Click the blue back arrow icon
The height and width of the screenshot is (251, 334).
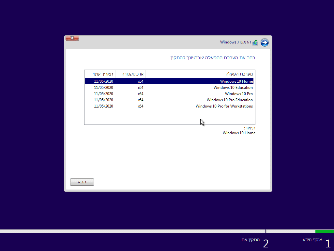265,42
